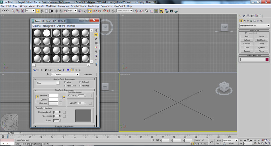Viewport: 271px width, 146px height.
Task: Toggle the Diffuse-Specular color lock button
Action: tap(37, 101)
